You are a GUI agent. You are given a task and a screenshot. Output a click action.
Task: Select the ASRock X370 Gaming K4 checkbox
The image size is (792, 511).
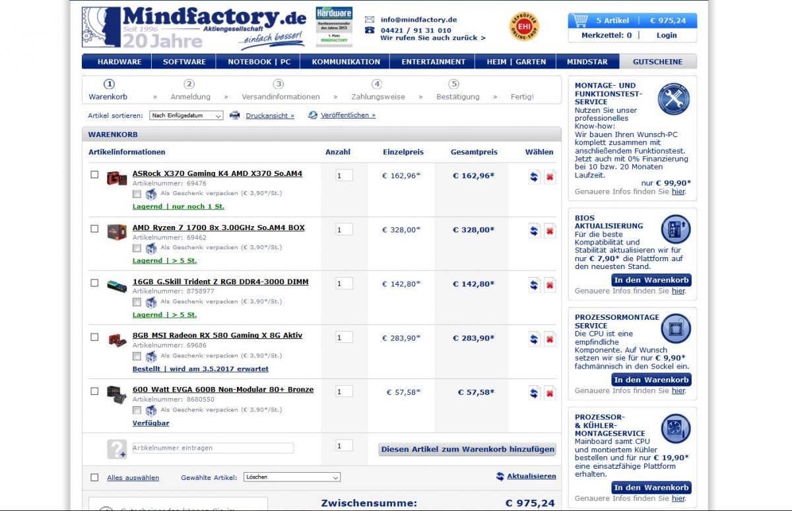(94, 175)
